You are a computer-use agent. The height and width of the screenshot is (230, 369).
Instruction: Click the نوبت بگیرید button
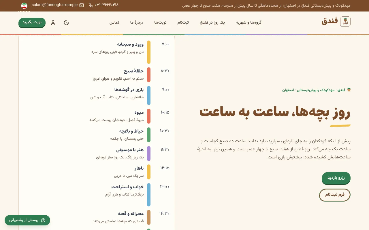click(32, 22)
